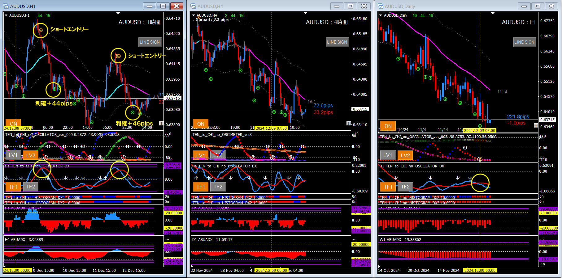Click the LINE SIGN button in the Daily chart
562x278 pixels.
click(525, 42)
